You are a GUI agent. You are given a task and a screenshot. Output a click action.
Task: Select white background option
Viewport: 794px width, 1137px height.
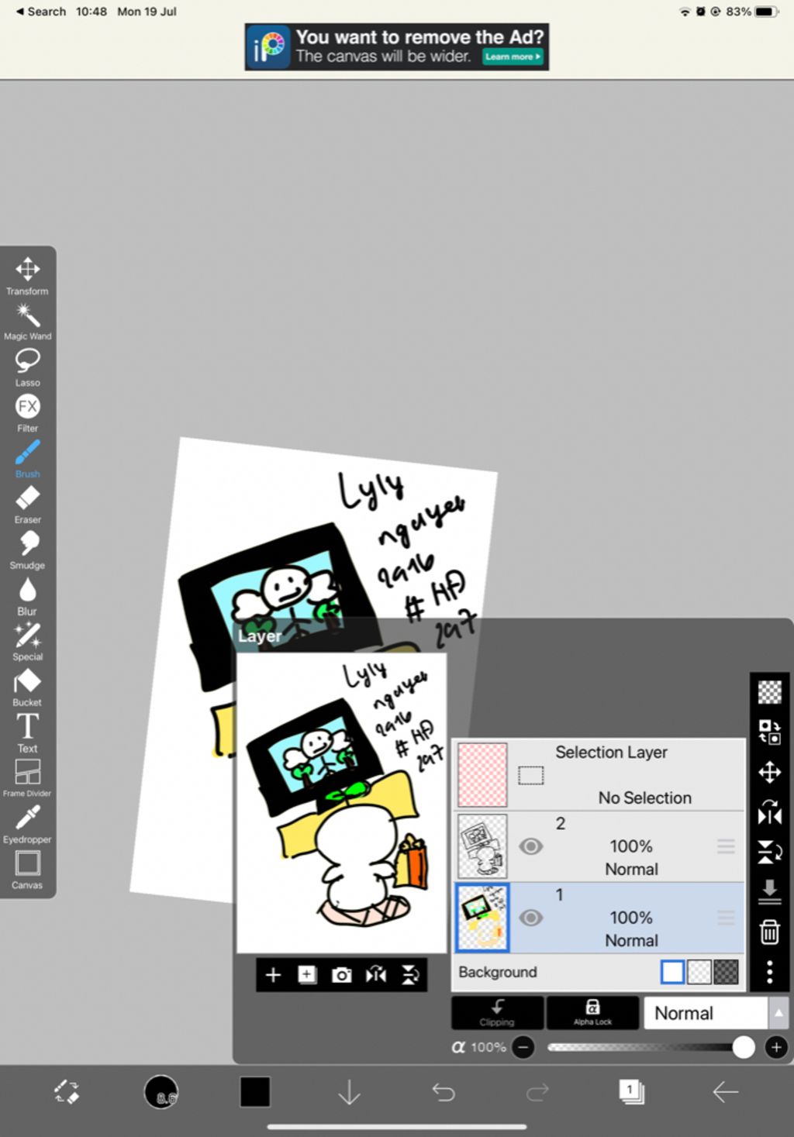672,972
